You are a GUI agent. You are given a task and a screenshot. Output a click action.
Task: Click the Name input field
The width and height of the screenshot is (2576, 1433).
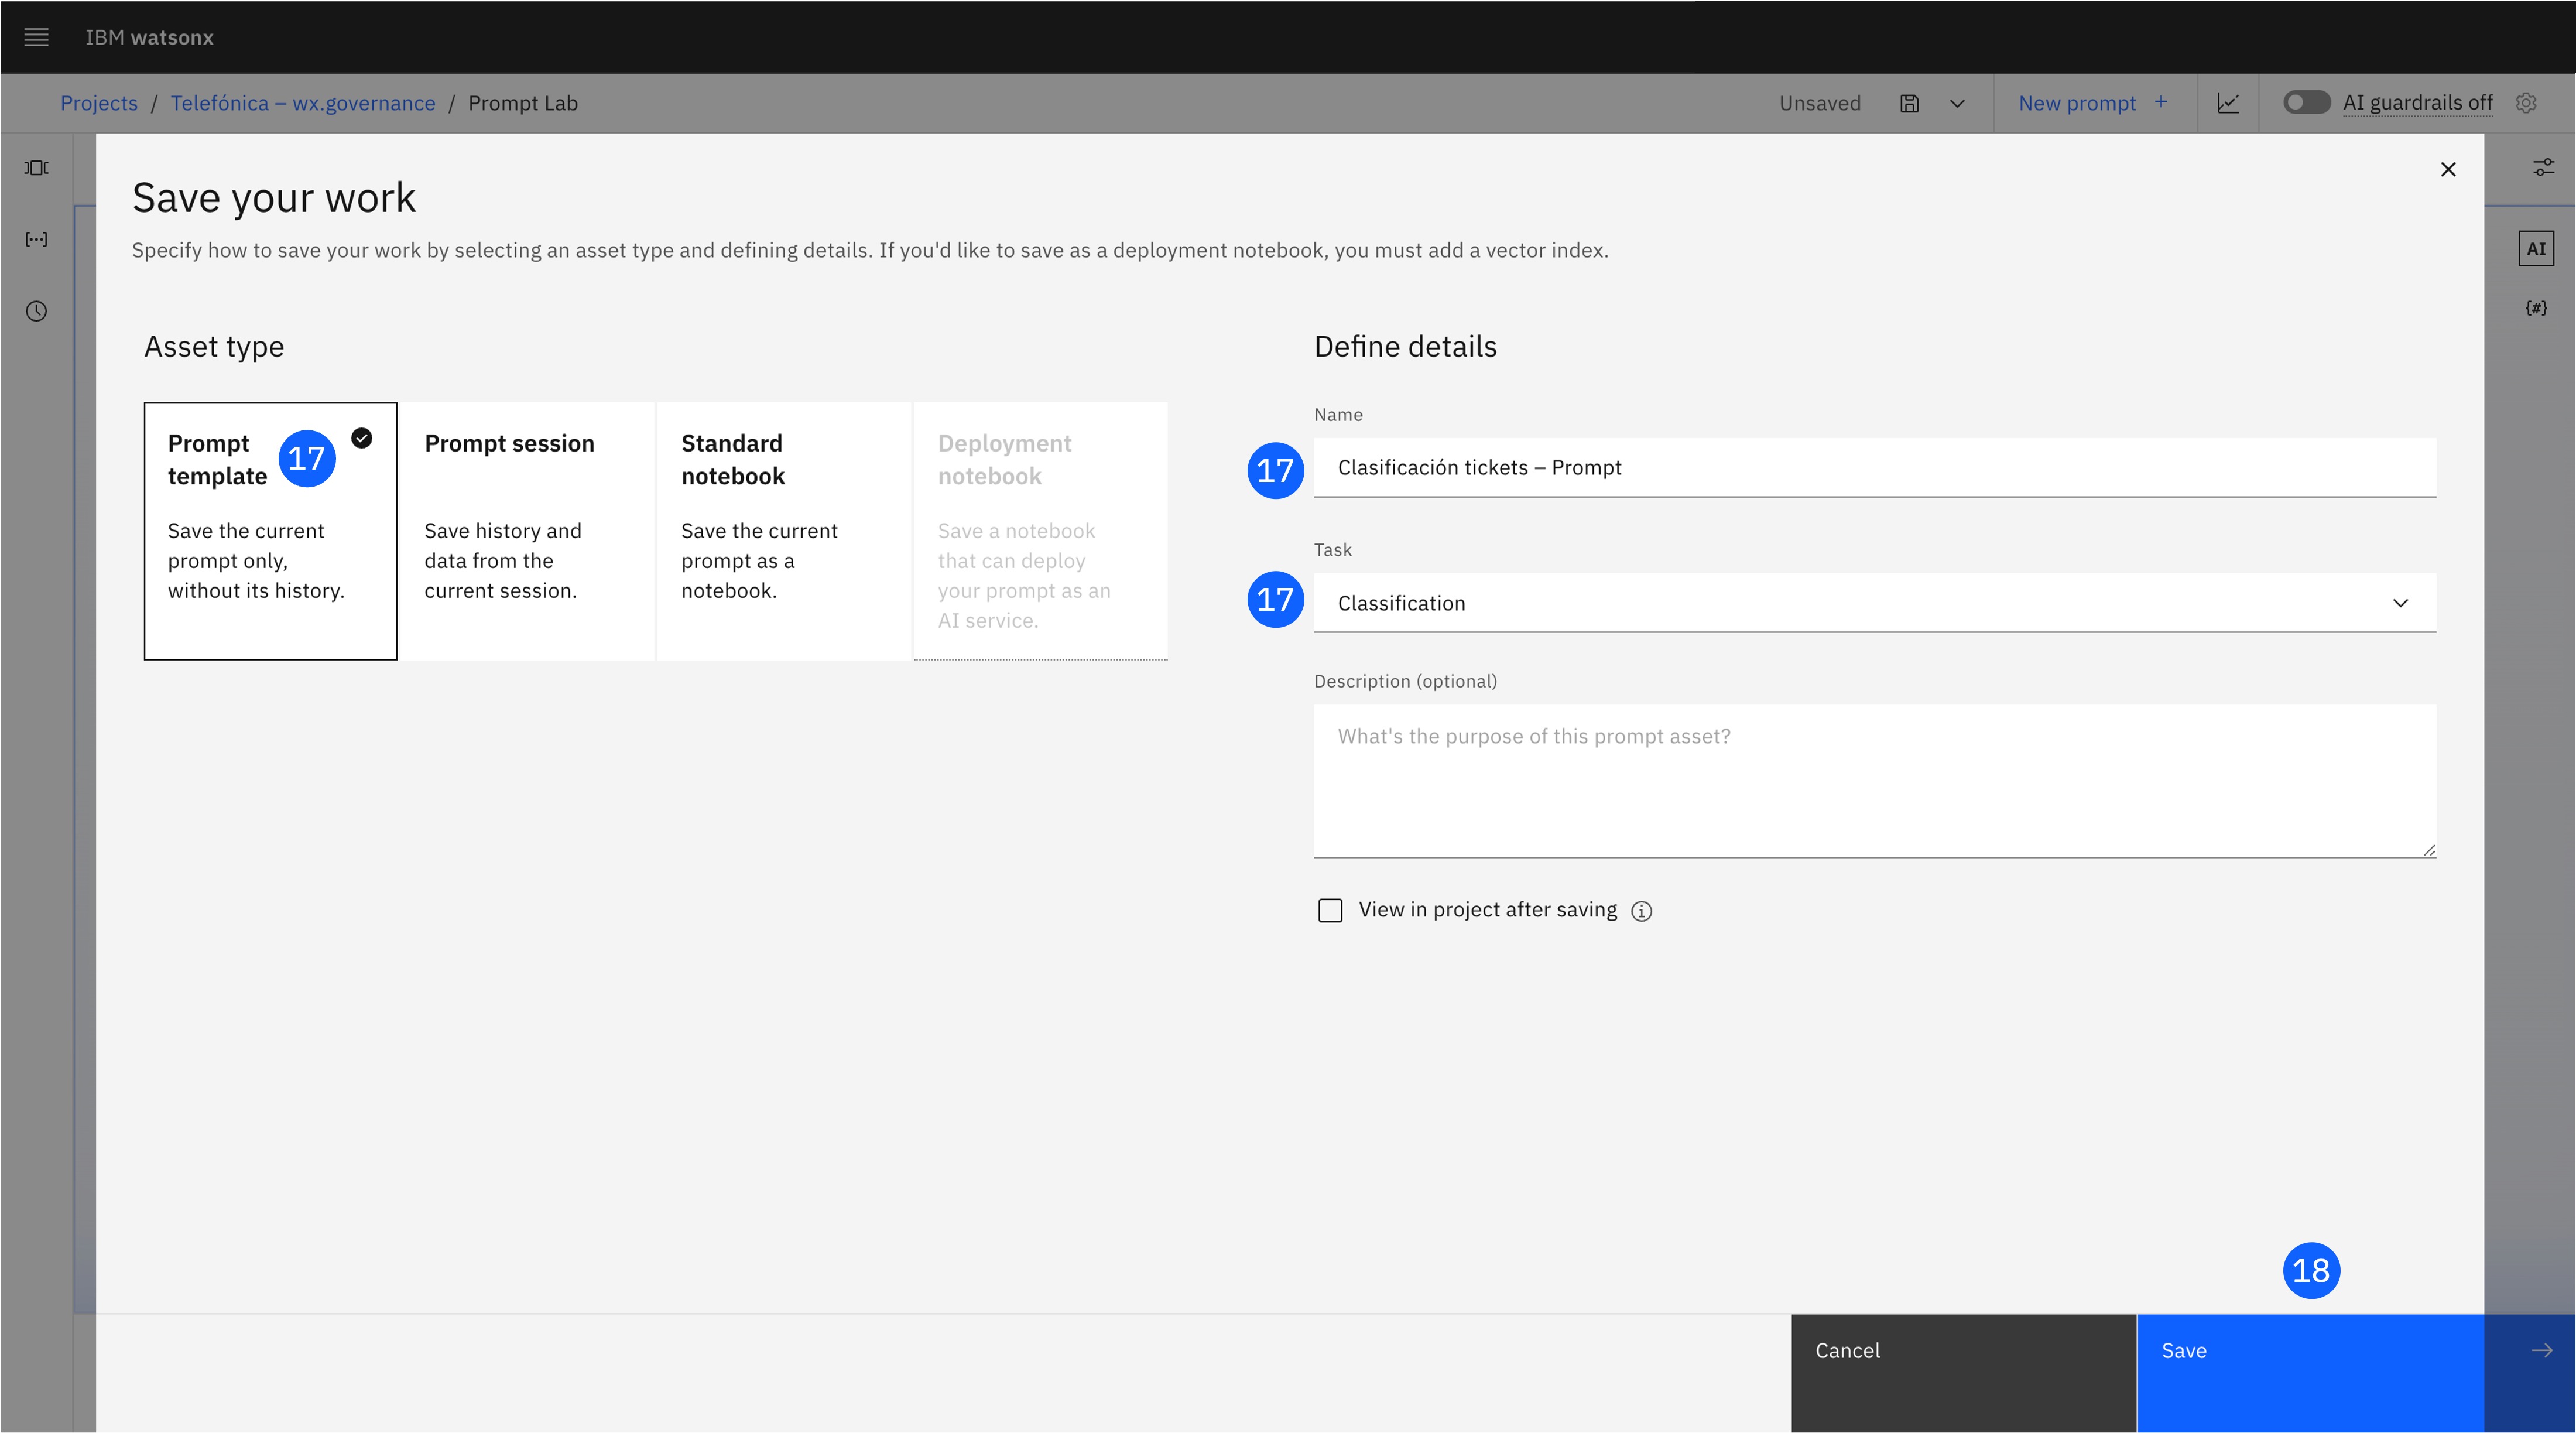pos(1874,467)
